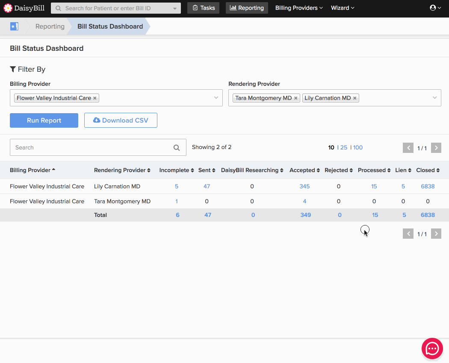Click the DaisyBill flower logo
449x363 pixels.
tap(8, 8)
